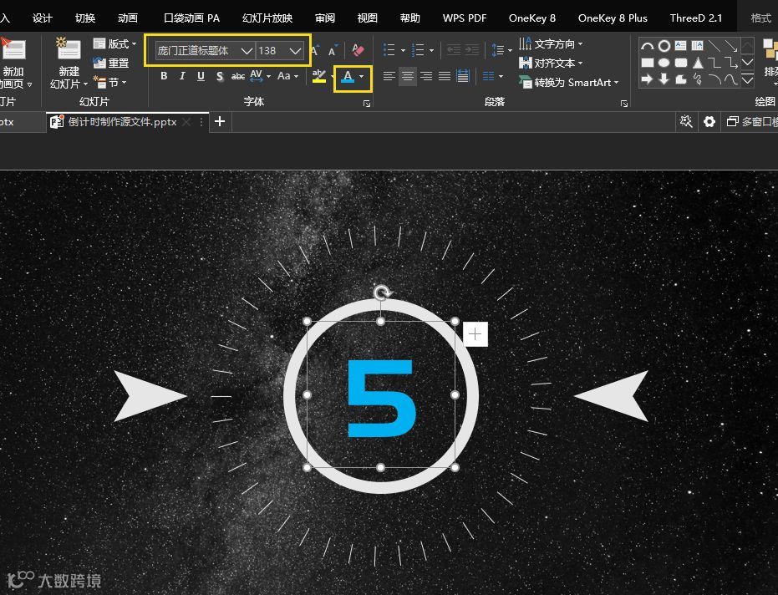Screen dimensions: 778x595
Task: Reset the slide with 重置
Action: tap(111, 63)
